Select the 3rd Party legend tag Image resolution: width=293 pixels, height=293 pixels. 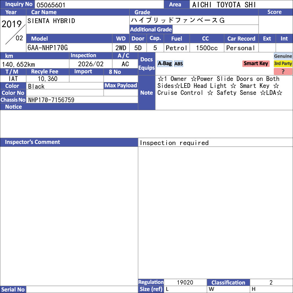(x=283, y=63)
